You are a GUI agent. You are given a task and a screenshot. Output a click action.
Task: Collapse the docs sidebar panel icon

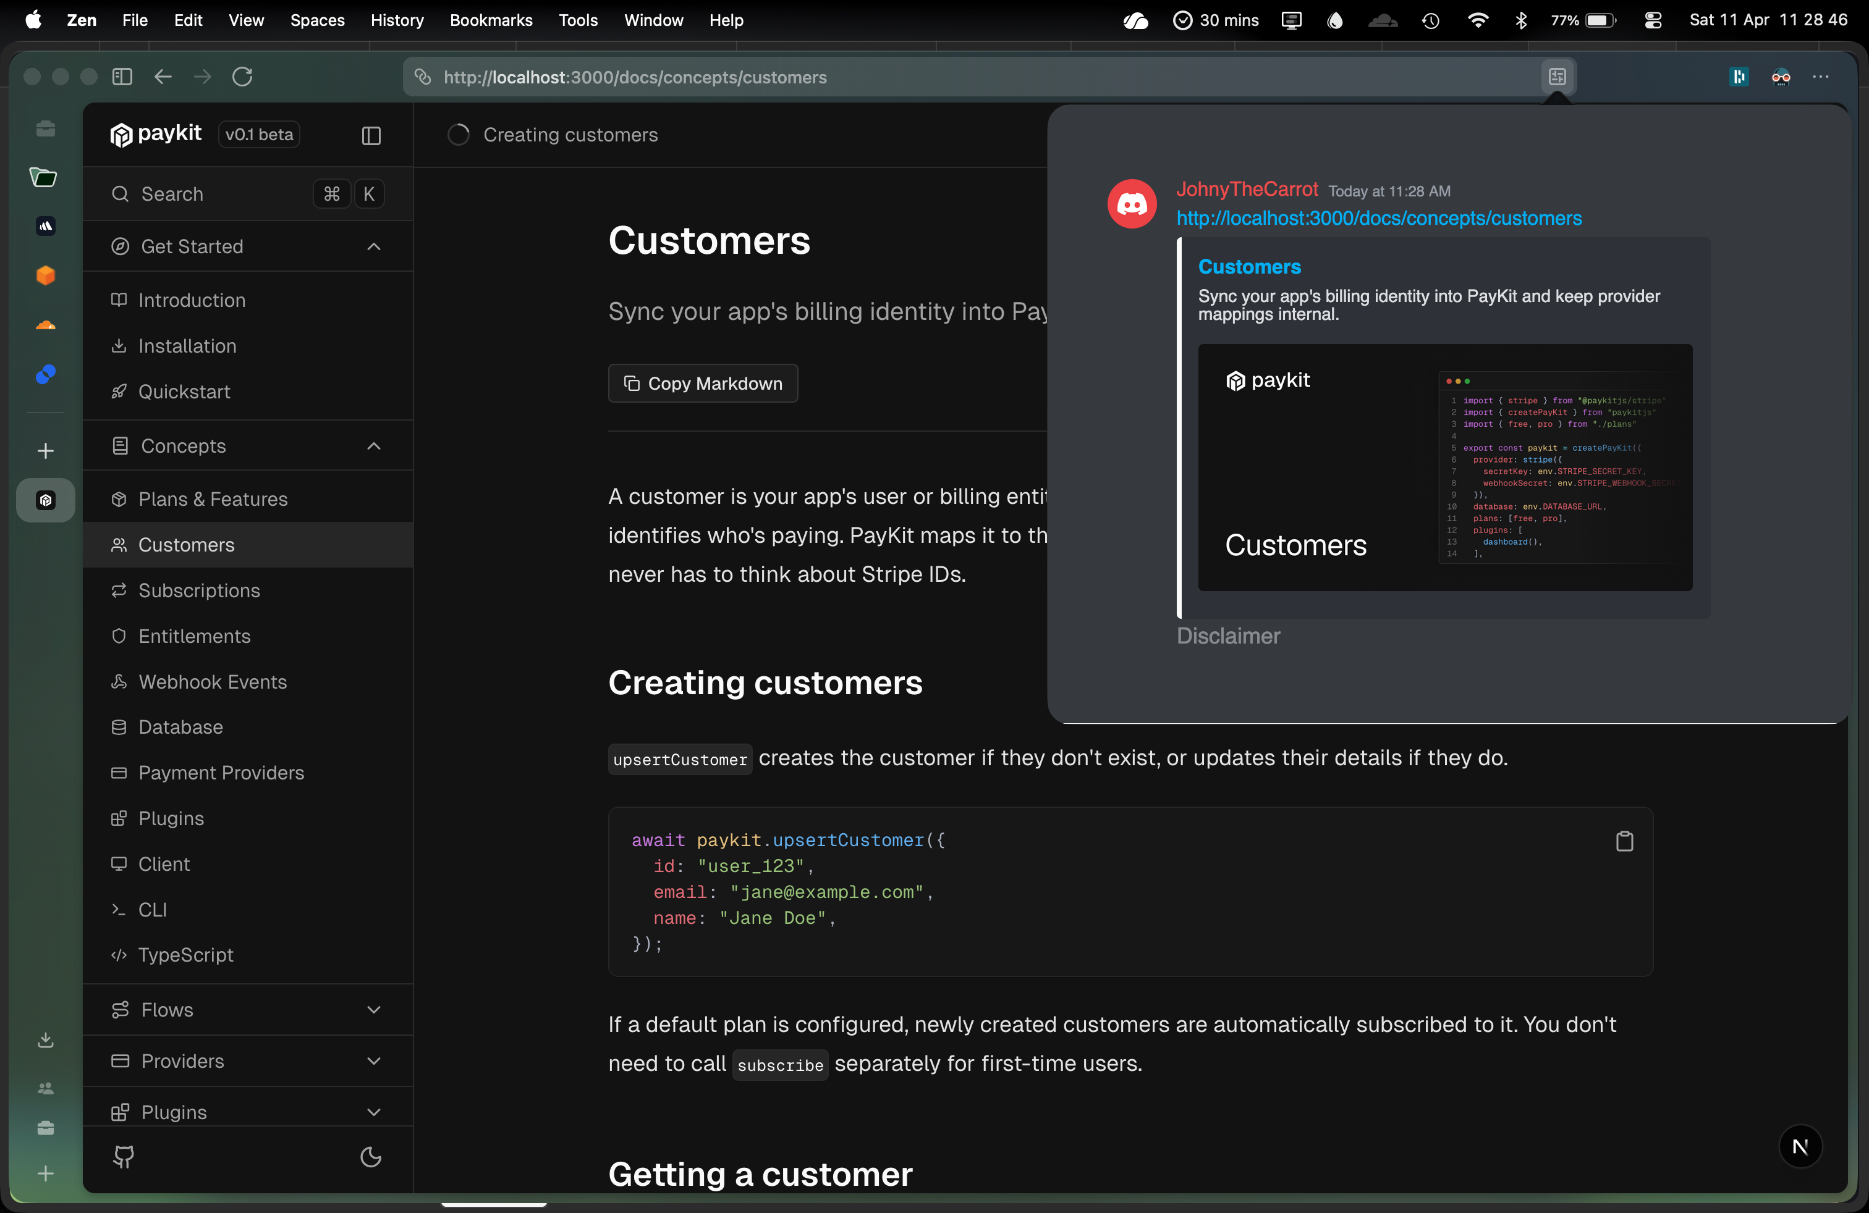point(371,136)
